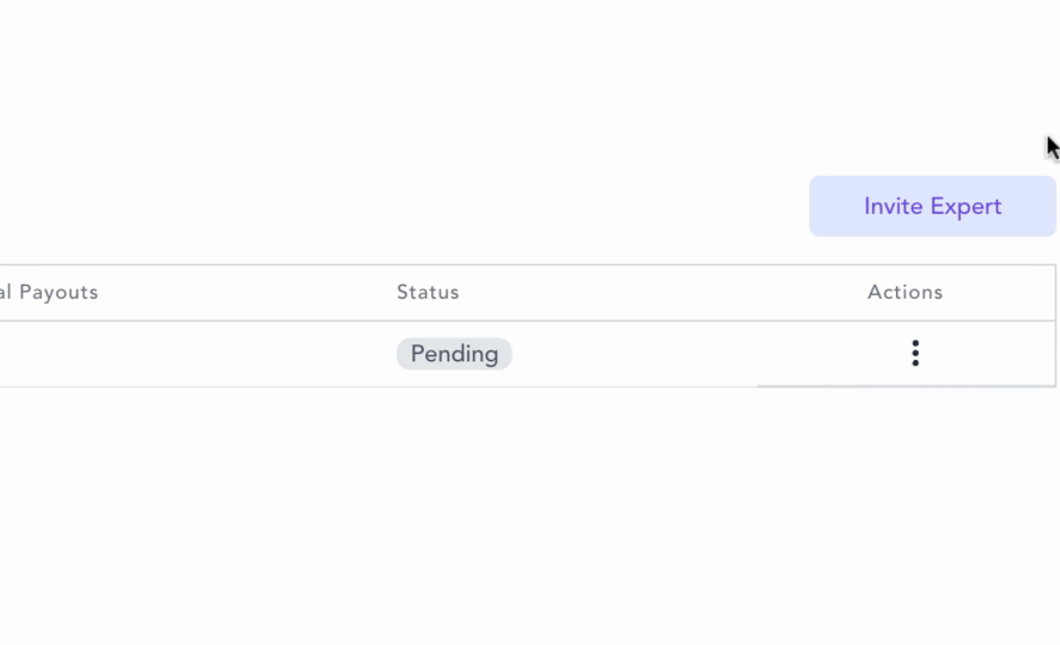1060x645 pixels.
Task: Click the Actions header label
Action: pyautogui.click(x=905, y=293)
